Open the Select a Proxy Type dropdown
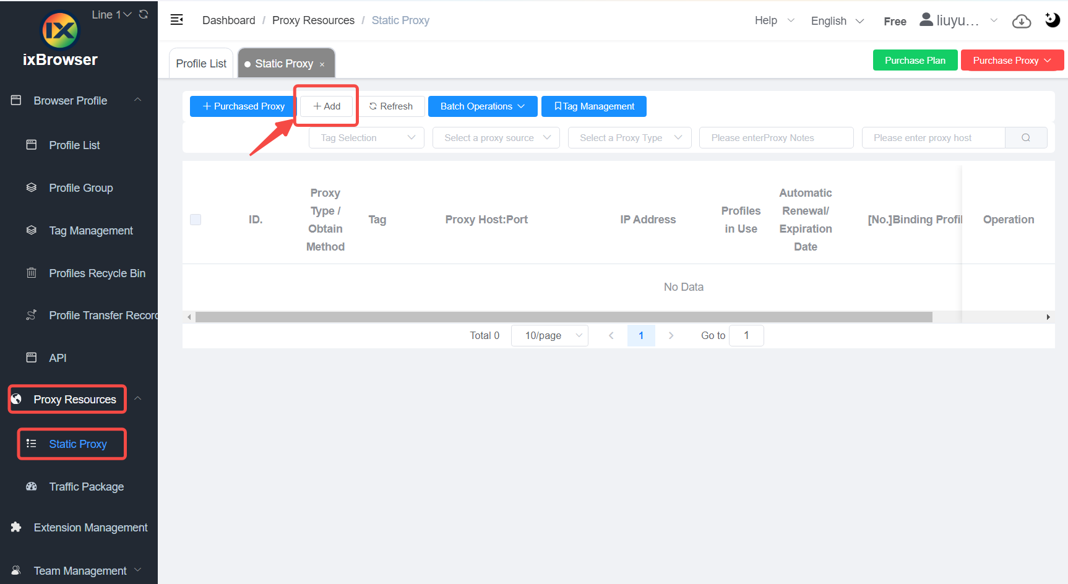This screenshot has height=584, width=1068. point(630,138)
